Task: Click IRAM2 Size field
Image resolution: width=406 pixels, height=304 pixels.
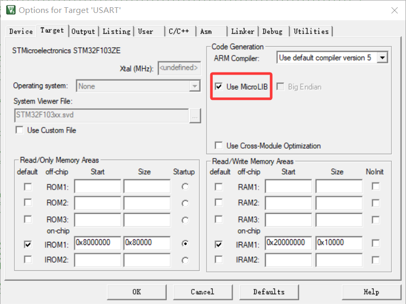Action: [339, 260]
